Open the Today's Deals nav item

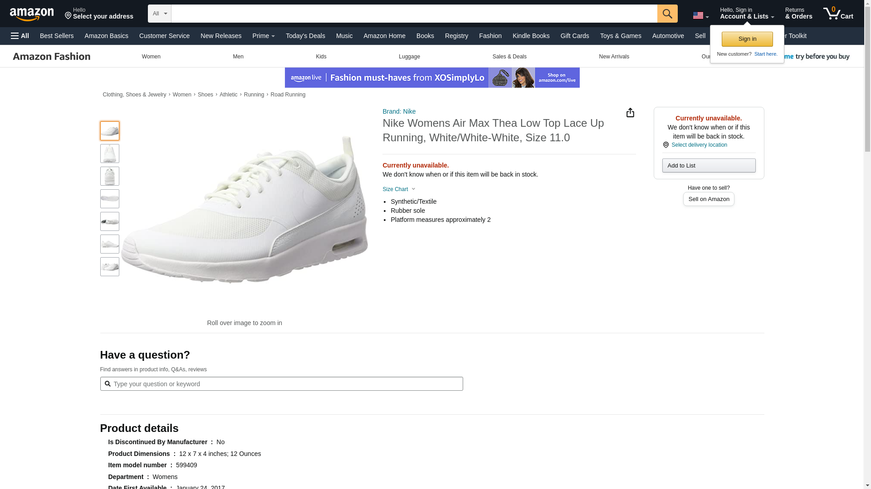tap(305, 36)
